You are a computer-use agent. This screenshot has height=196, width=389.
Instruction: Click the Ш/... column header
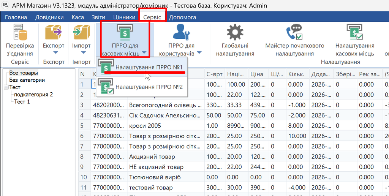pos(277,74)
